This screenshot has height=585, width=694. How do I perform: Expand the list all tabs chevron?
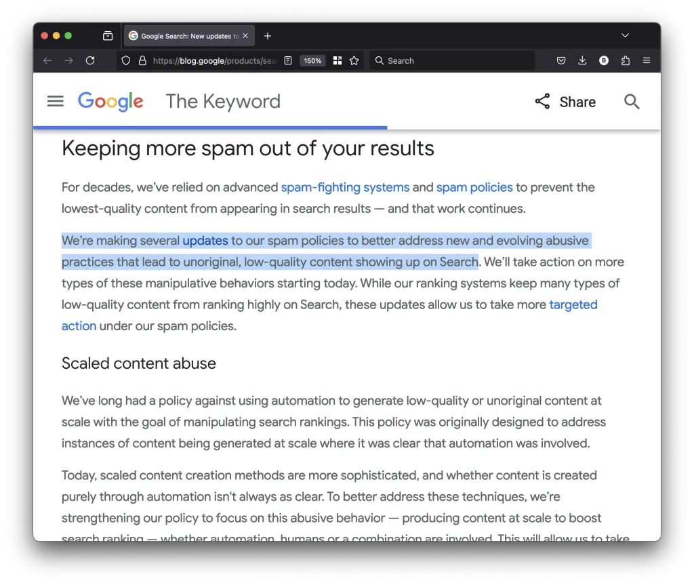coord(625,35)
